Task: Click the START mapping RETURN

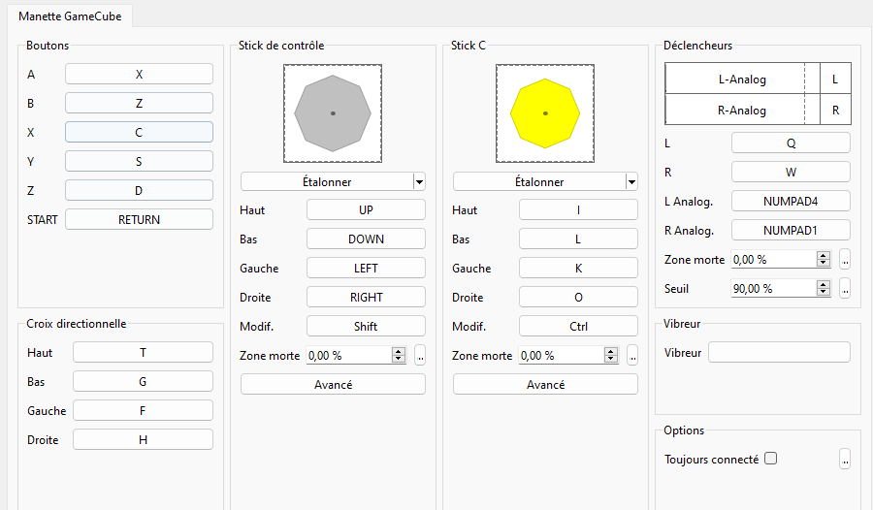Action: 139,219
